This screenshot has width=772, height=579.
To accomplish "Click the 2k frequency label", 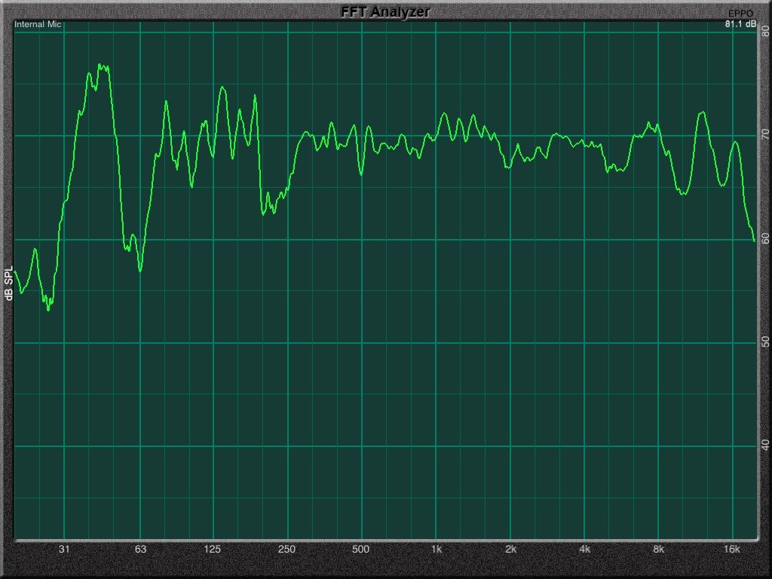I will tap(510, 549).
